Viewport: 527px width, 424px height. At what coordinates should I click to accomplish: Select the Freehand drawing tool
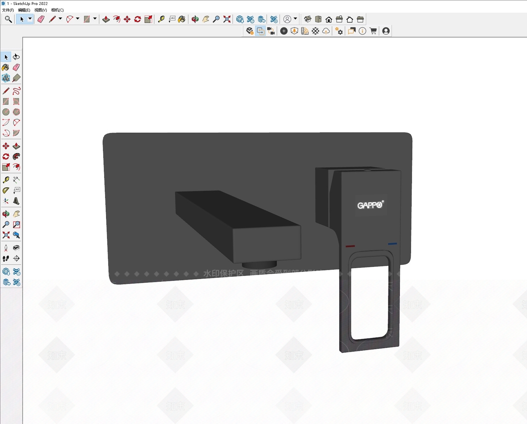click(x=16, y=91)
